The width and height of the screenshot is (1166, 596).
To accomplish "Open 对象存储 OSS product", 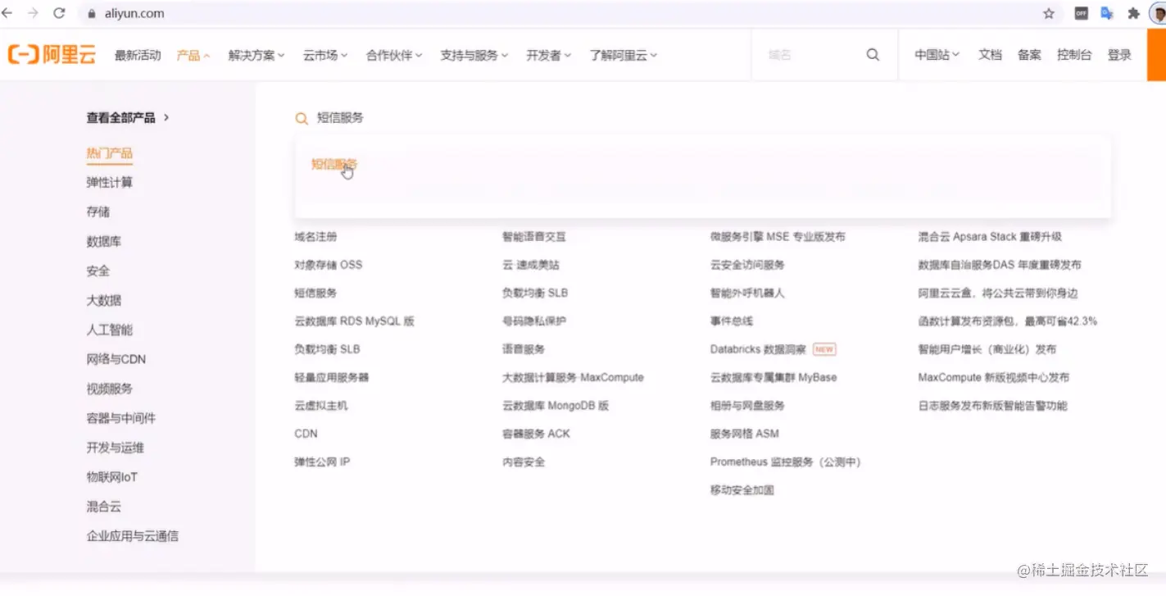I will pyautogui.click(x=328, y=265).
